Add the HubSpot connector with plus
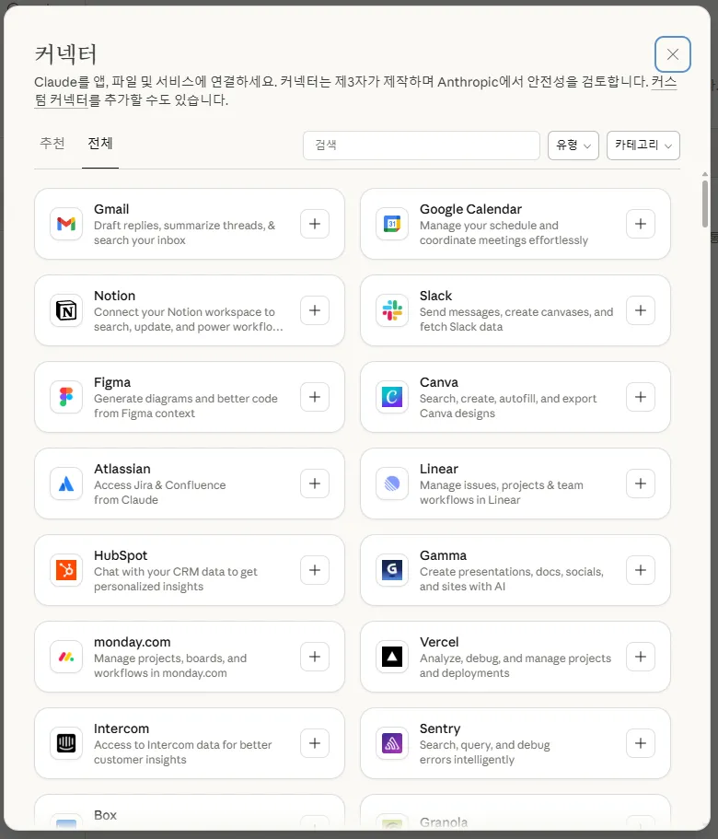718x839 pixels. click(315, 570)
